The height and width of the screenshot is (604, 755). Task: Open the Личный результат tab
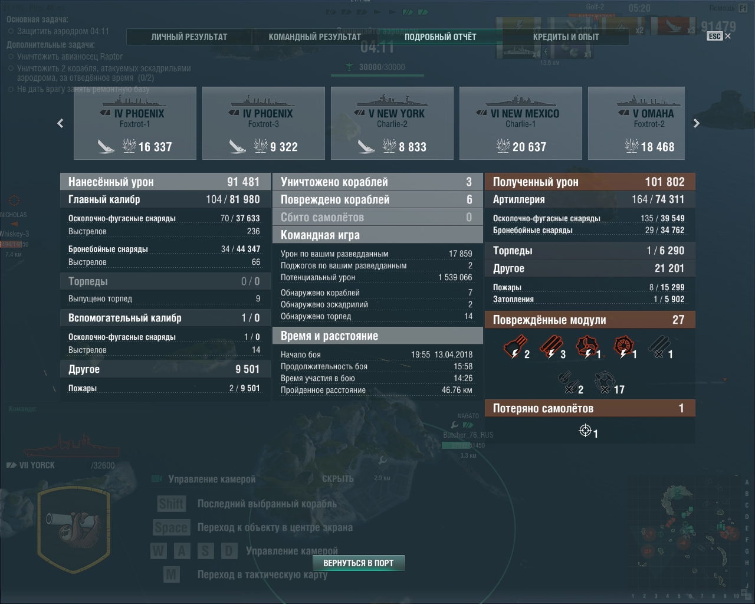coord(189,37)
